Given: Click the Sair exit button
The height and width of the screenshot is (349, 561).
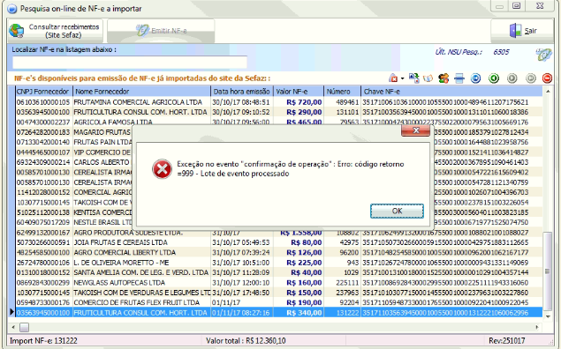Looking at the screenshot, I should click(x=522, y=31).
